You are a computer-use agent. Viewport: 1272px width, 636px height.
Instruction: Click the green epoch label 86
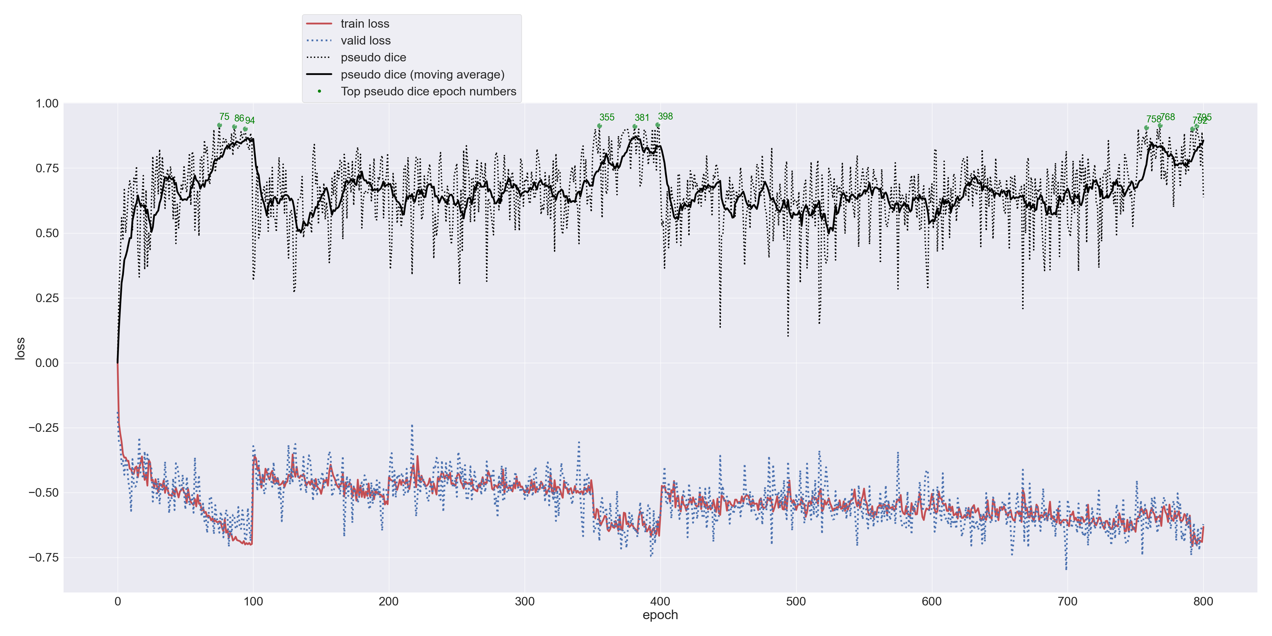pos(239,119)
